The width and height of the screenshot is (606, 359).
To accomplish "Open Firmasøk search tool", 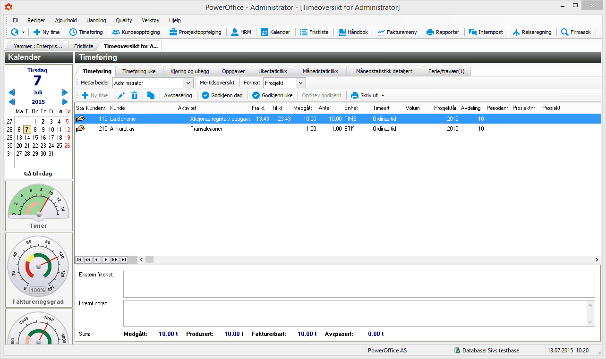I will tap(576, 32).
